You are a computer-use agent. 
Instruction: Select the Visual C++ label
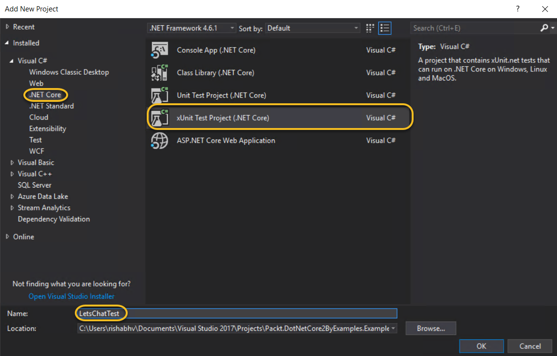35,174
